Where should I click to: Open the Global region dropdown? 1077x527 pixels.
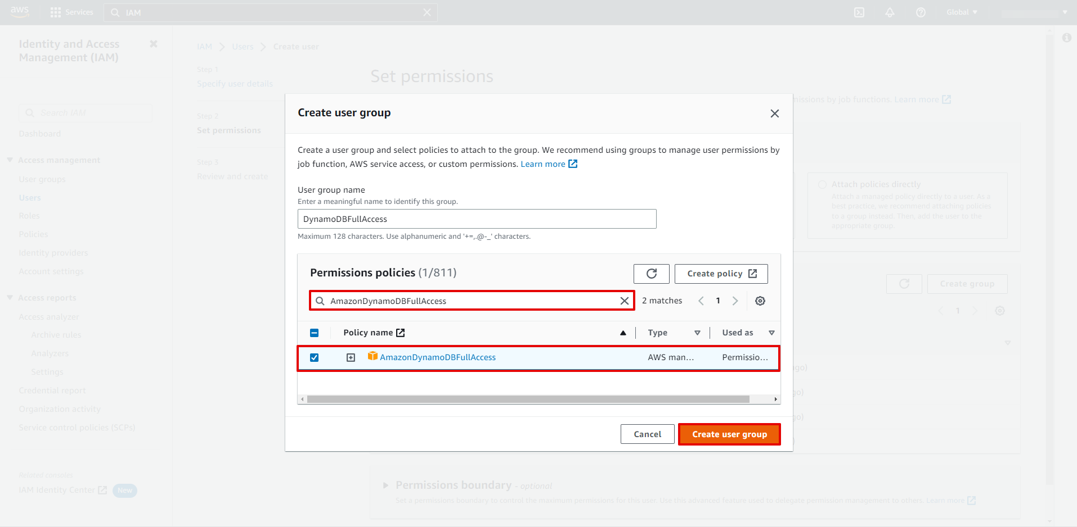962,12
